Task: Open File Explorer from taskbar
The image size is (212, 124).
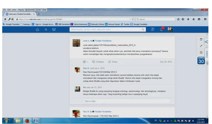Action: point(18,121)
